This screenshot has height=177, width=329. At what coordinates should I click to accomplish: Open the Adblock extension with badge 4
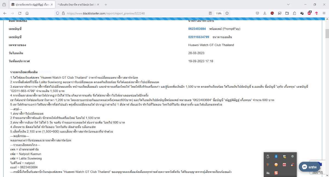point(309,13)
